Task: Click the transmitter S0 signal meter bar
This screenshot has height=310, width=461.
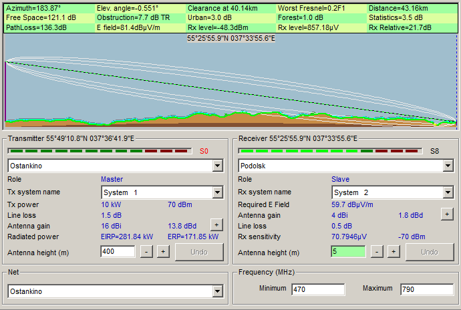Action: [100, 151]
